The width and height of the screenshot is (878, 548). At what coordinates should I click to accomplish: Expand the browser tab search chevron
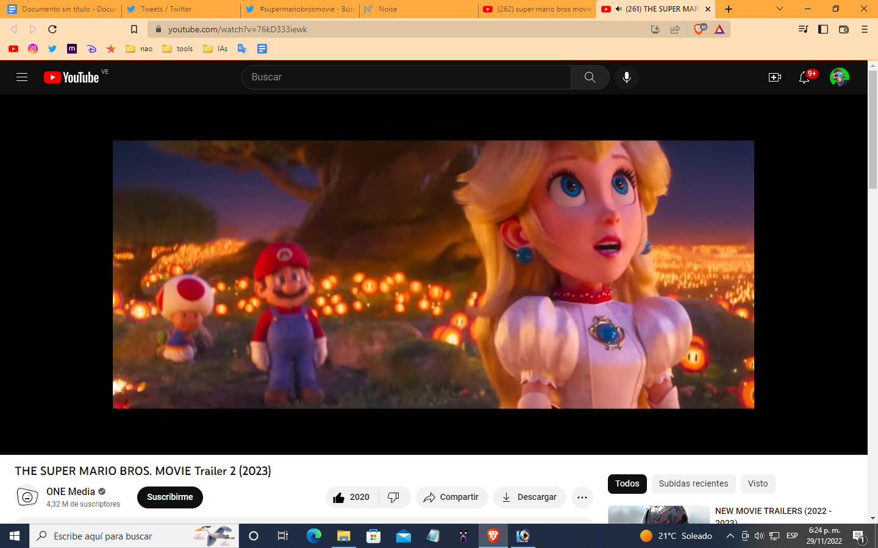(x=779, y=9)
